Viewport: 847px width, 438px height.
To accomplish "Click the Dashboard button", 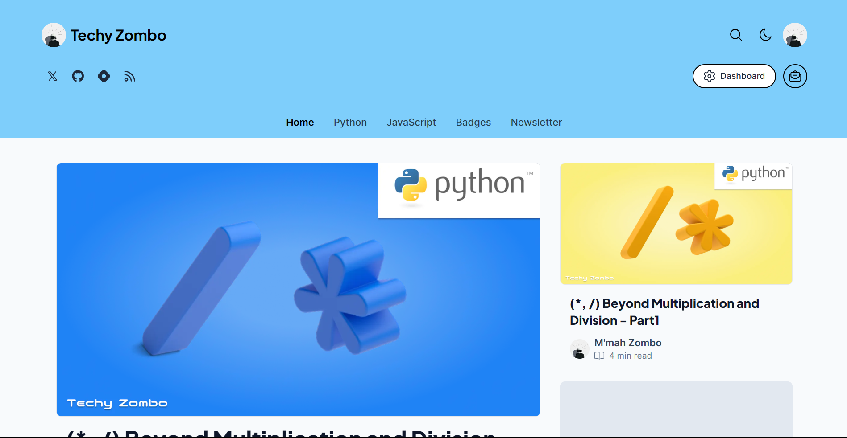I will click(x=734, y=76).
